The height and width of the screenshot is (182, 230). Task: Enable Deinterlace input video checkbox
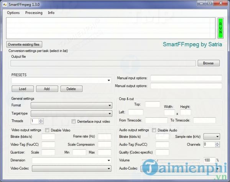pos(74,122)
